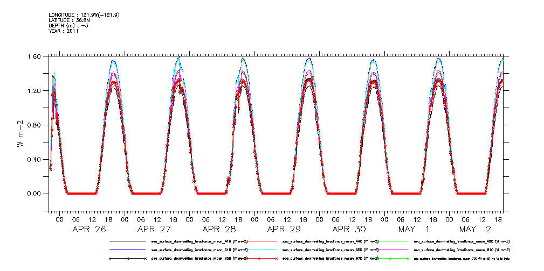Click the irradiance_mean_700 No Valid Data label
The height and width of the screenshot is (271, 544).
point(462,259)
